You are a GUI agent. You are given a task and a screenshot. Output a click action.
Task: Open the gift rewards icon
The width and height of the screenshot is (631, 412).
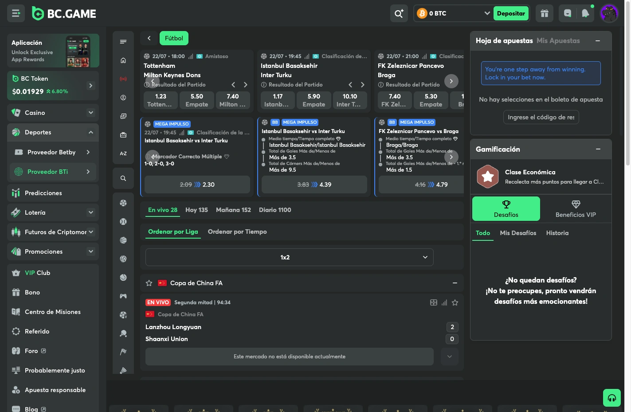[545, 13]
